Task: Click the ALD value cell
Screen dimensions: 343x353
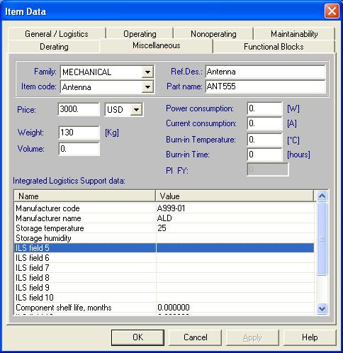Action: (235, 218)
